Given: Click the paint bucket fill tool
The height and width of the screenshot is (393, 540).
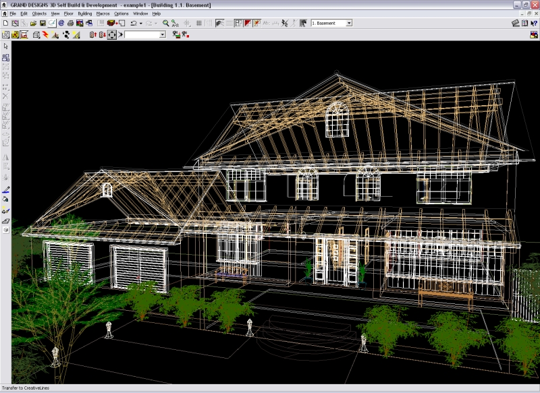Looking at the screenshot, I should pos(5,200).
